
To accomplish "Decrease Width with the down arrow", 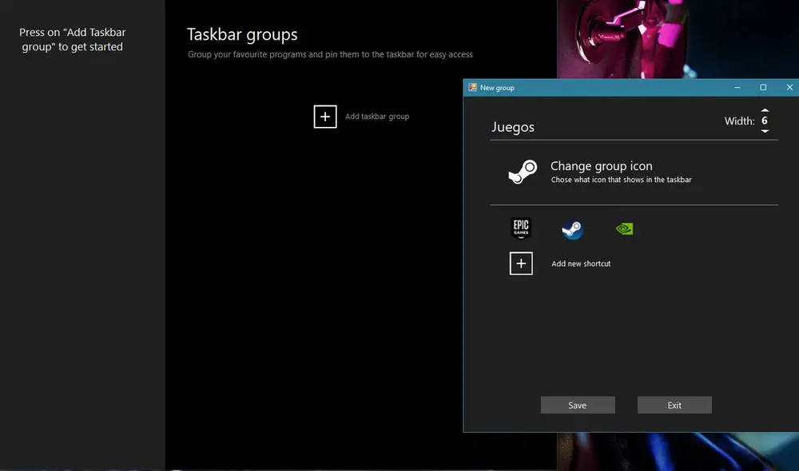I will 765,132.
